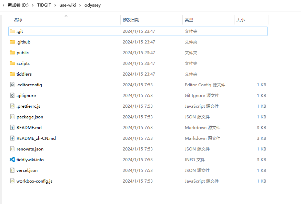Select the workbox-config.js file name
The image size is (301, 204).
pos(34,181)
